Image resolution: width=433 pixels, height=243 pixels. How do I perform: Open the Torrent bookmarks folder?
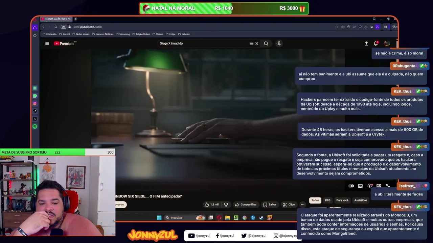click(x=64, y=34)
